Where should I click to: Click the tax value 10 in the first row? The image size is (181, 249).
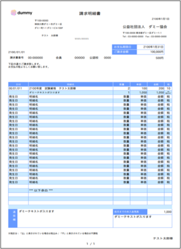[168, 89]
